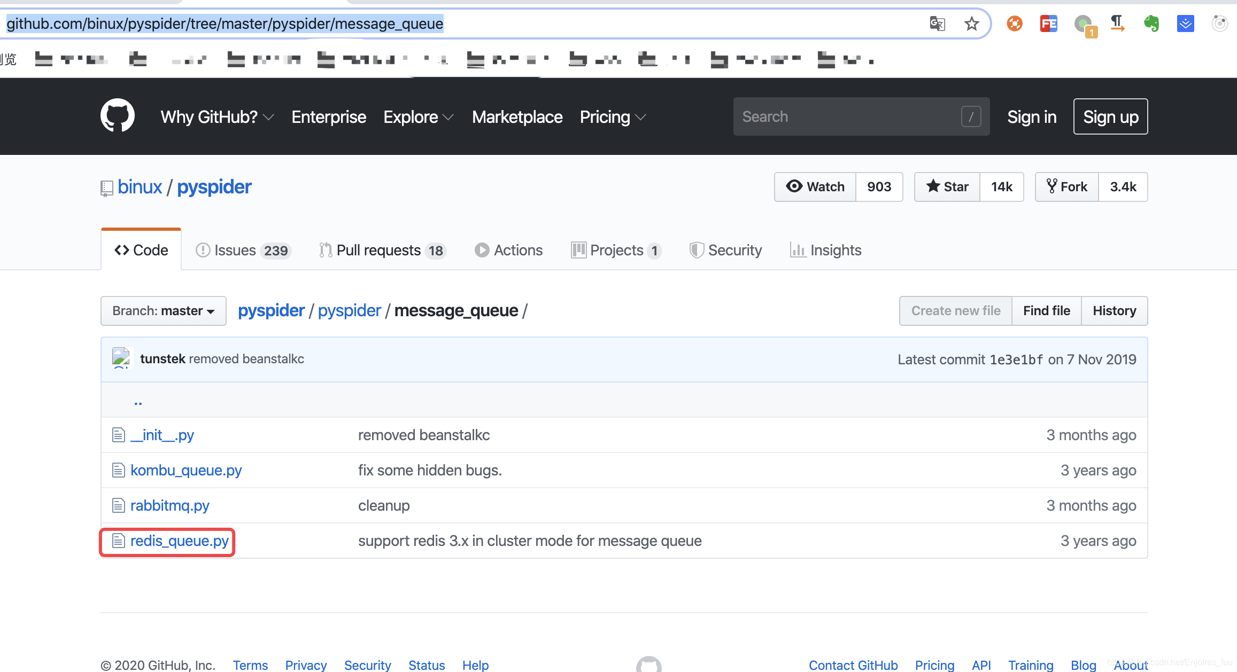Open the GitHub Octocat home logo
The image size is (1237, 672).
pos(118,116)
